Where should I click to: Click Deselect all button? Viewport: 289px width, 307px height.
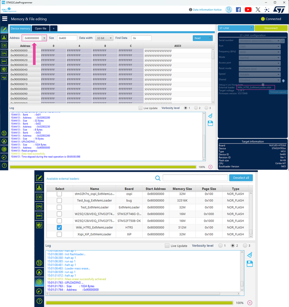click(x=241, y=178)
